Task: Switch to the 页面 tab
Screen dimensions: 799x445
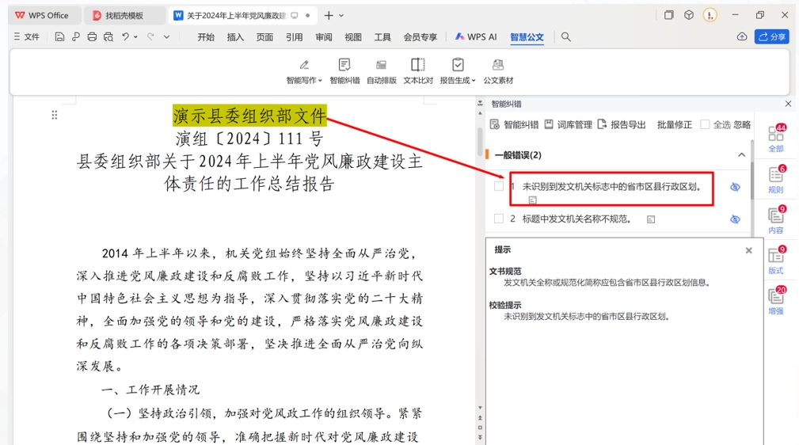Action: click(264, 36)
